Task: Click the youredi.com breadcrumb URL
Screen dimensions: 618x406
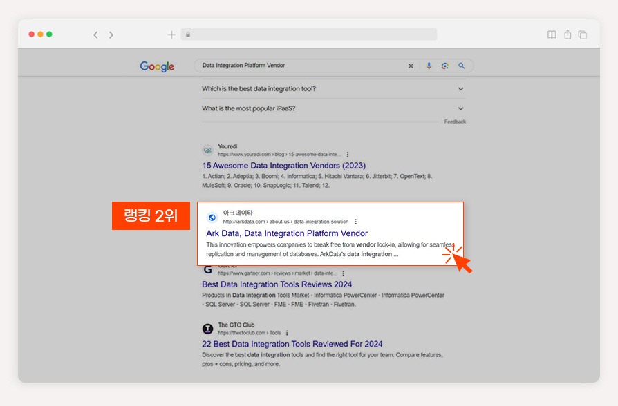Action: click(x=279, y=155)
